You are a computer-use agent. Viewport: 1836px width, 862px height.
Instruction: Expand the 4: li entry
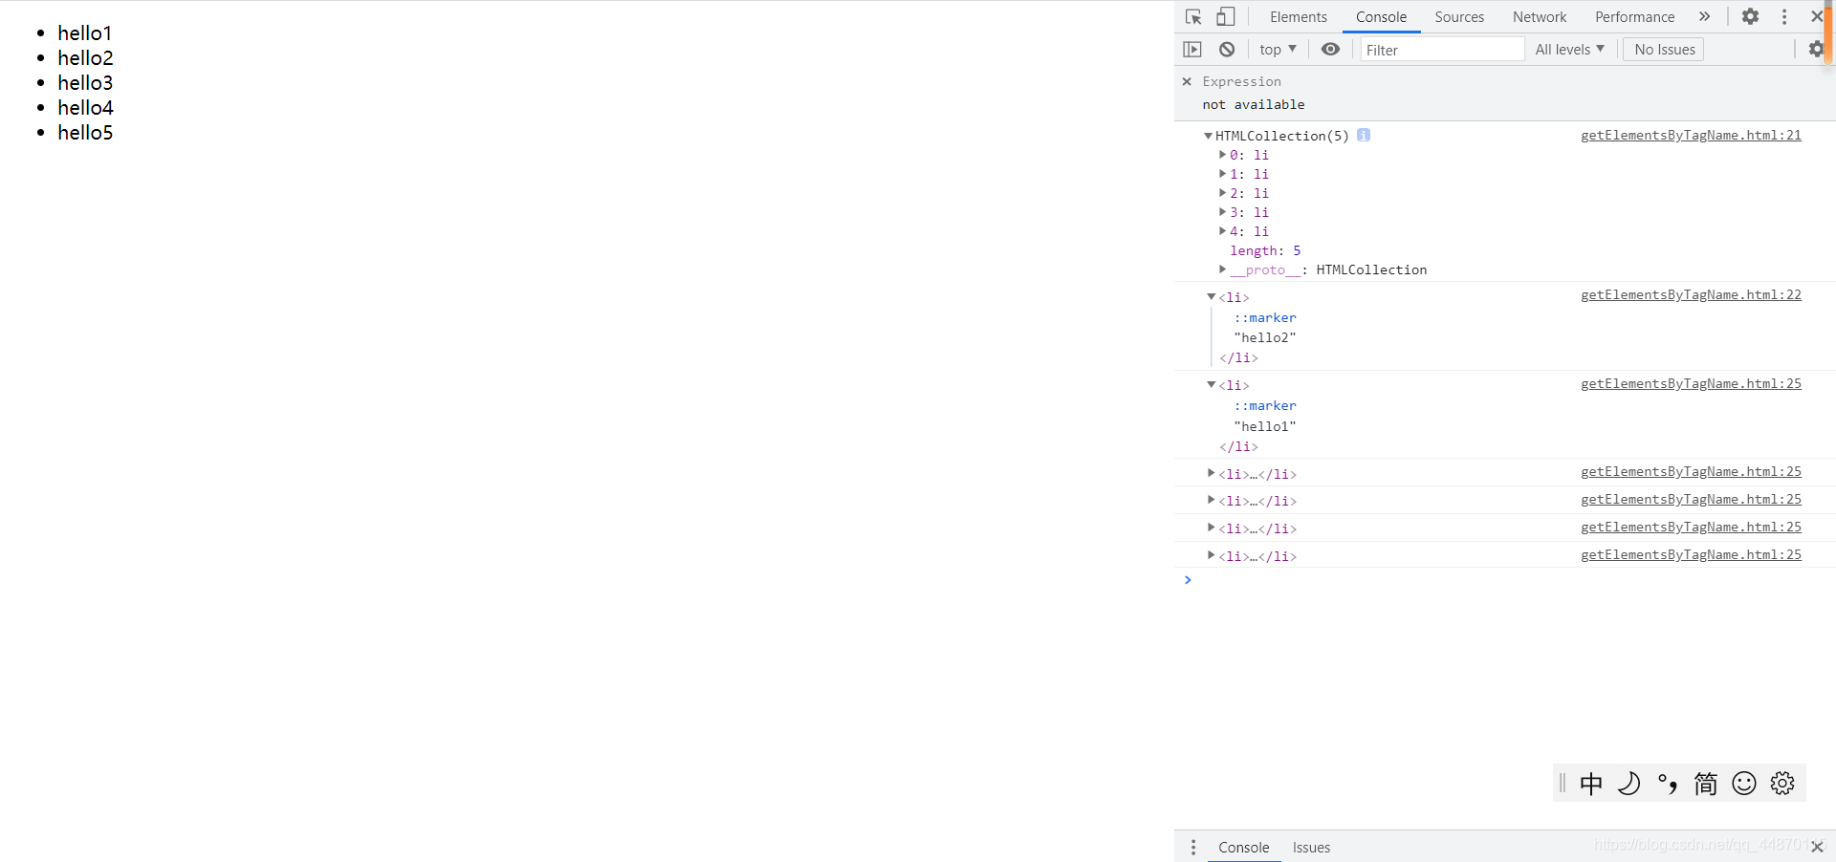[x=1222, y=230]
